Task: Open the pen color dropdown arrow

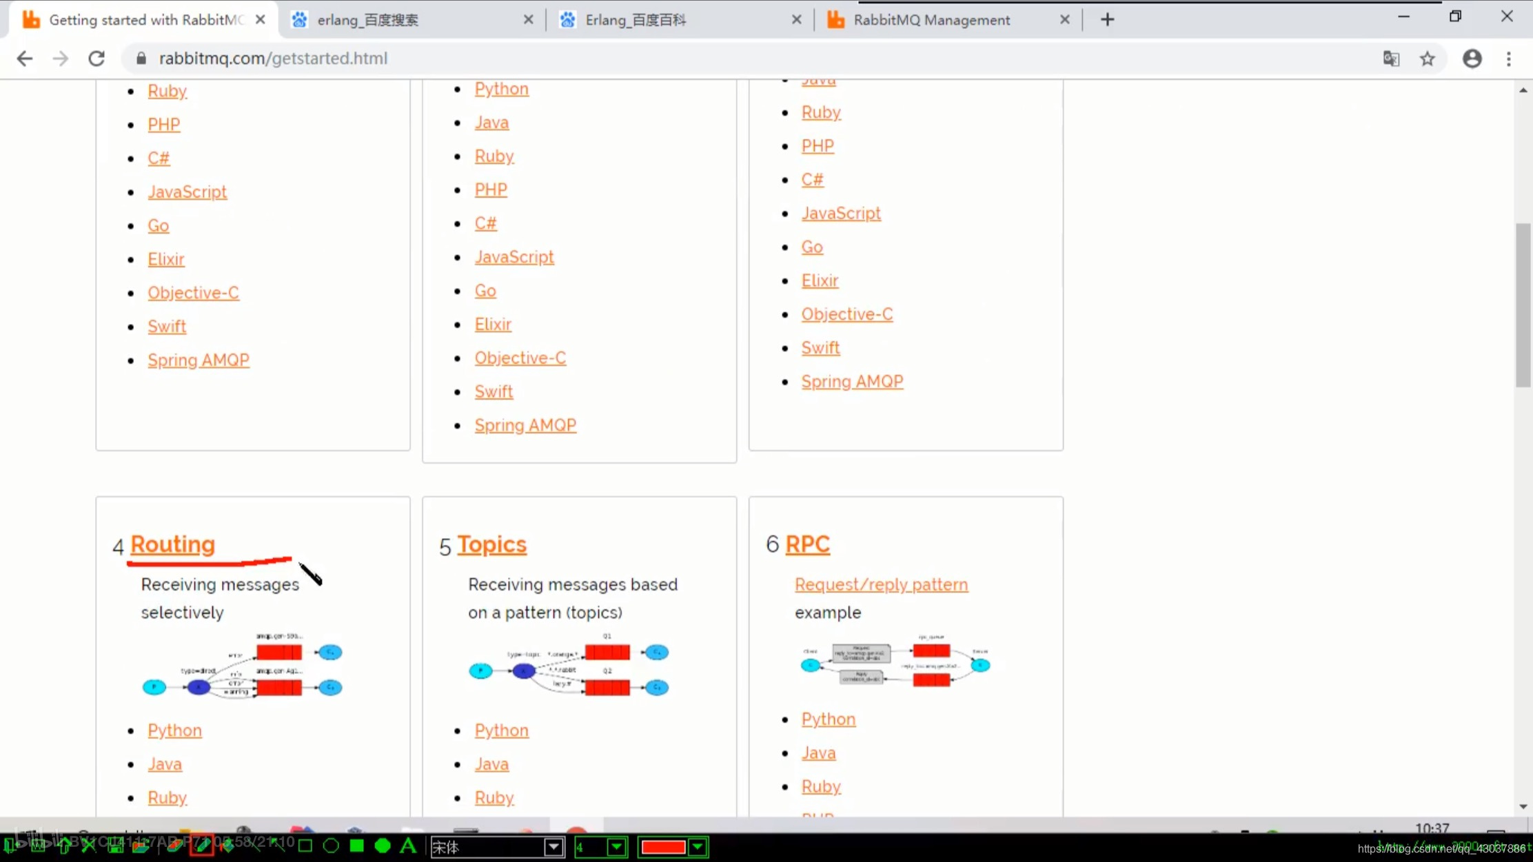Action: click(x=698, y=847)
